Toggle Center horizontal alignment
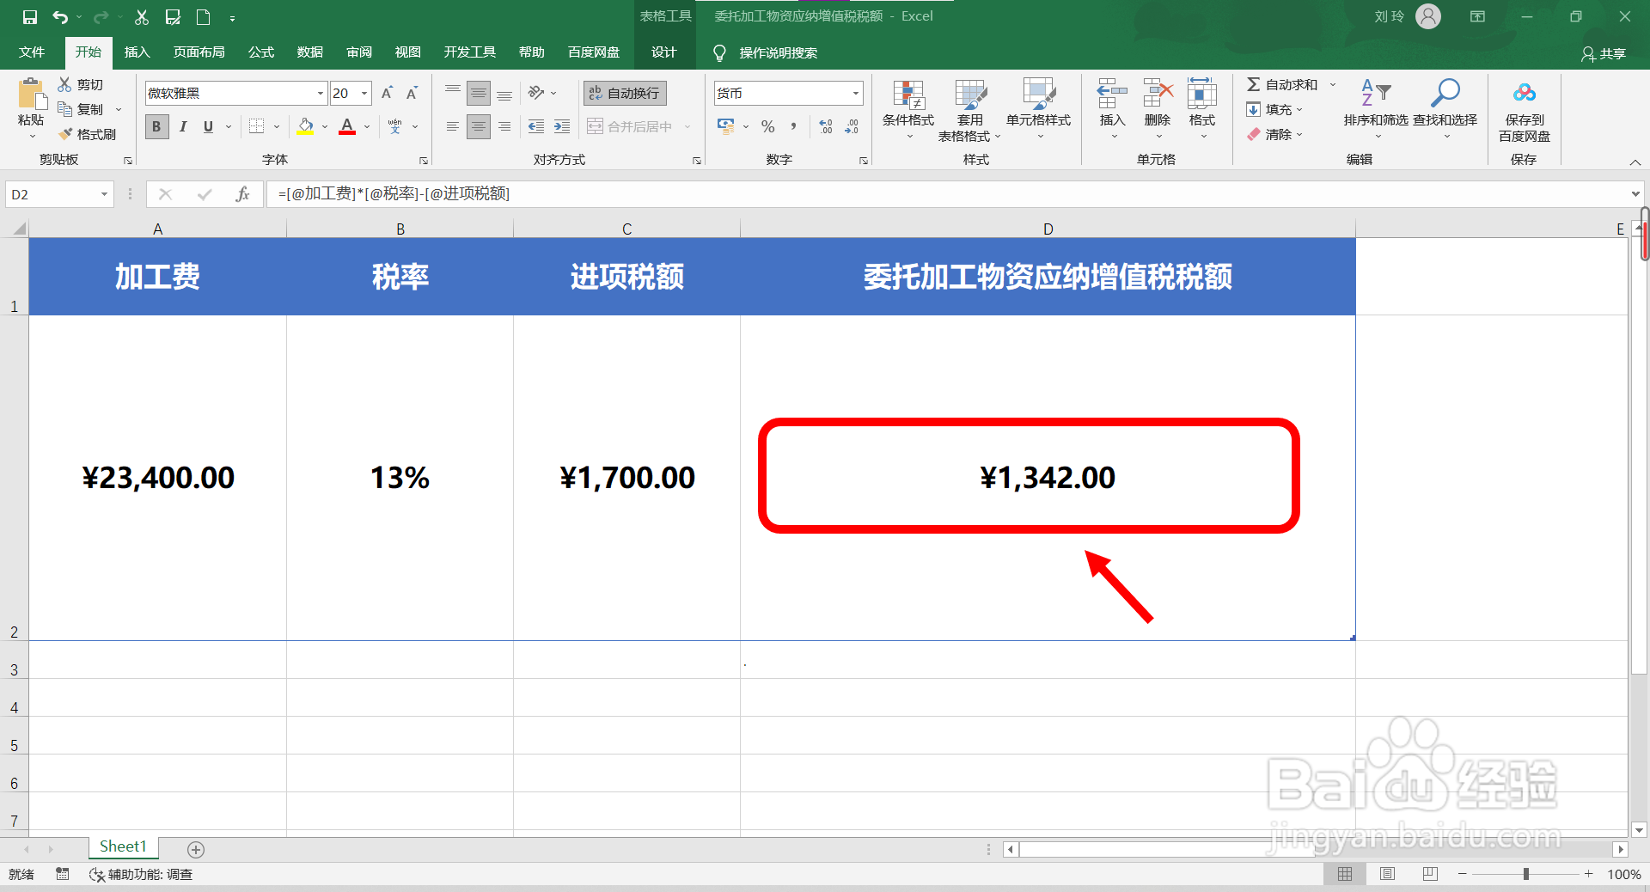This screenshot has height=892, width=1650. pyautogui.click(x=479, y=126)
